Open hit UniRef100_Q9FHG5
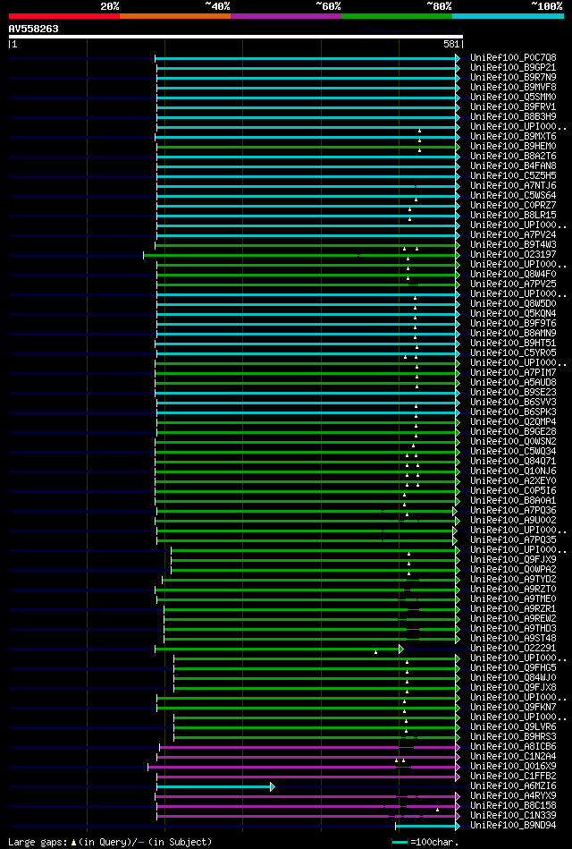 point(513,668)
